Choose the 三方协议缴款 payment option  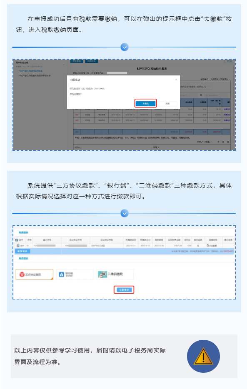[35, 274]
